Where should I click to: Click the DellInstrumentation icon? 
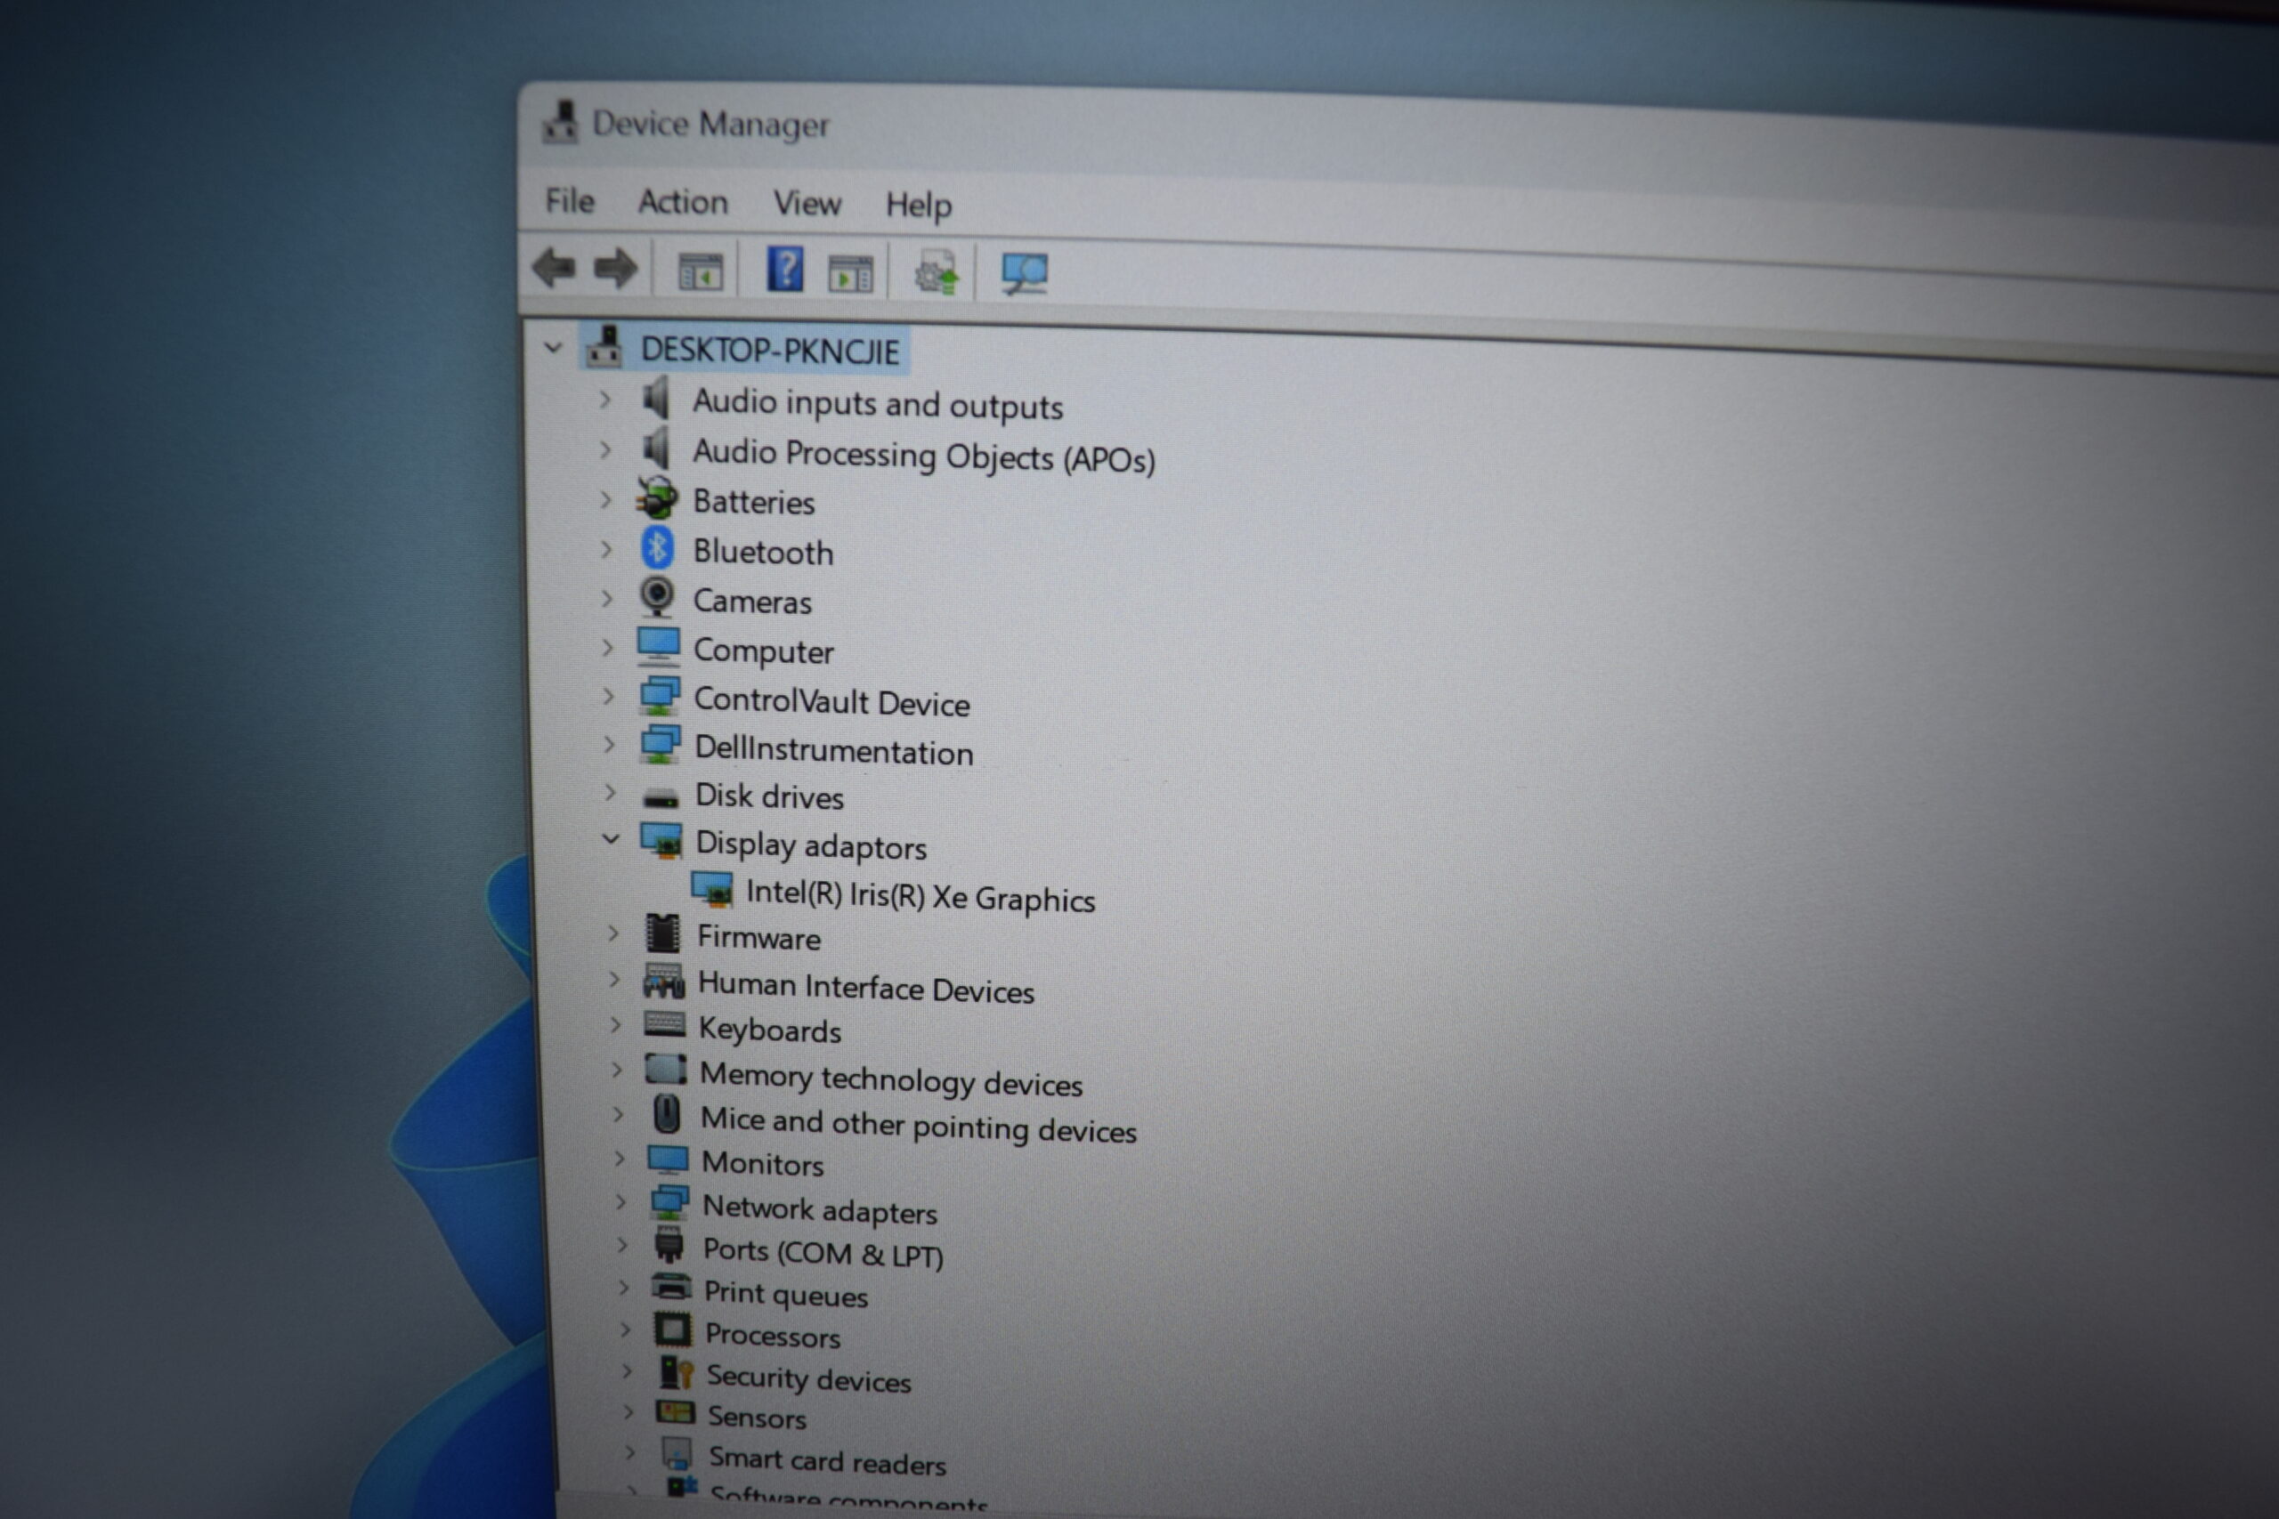click(x=661, y=744)
